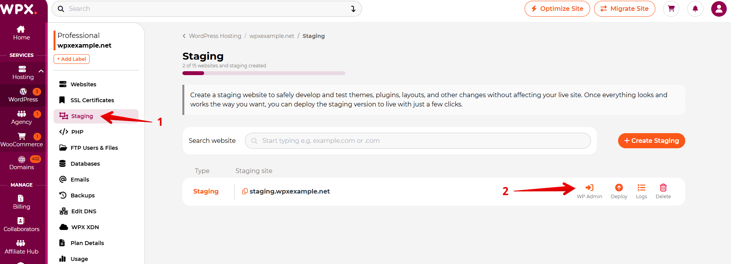The width and height of the screenshot is (731, 264).
Task: Follow wpxexample.net breadcrumb link
Action: (272, 36)
